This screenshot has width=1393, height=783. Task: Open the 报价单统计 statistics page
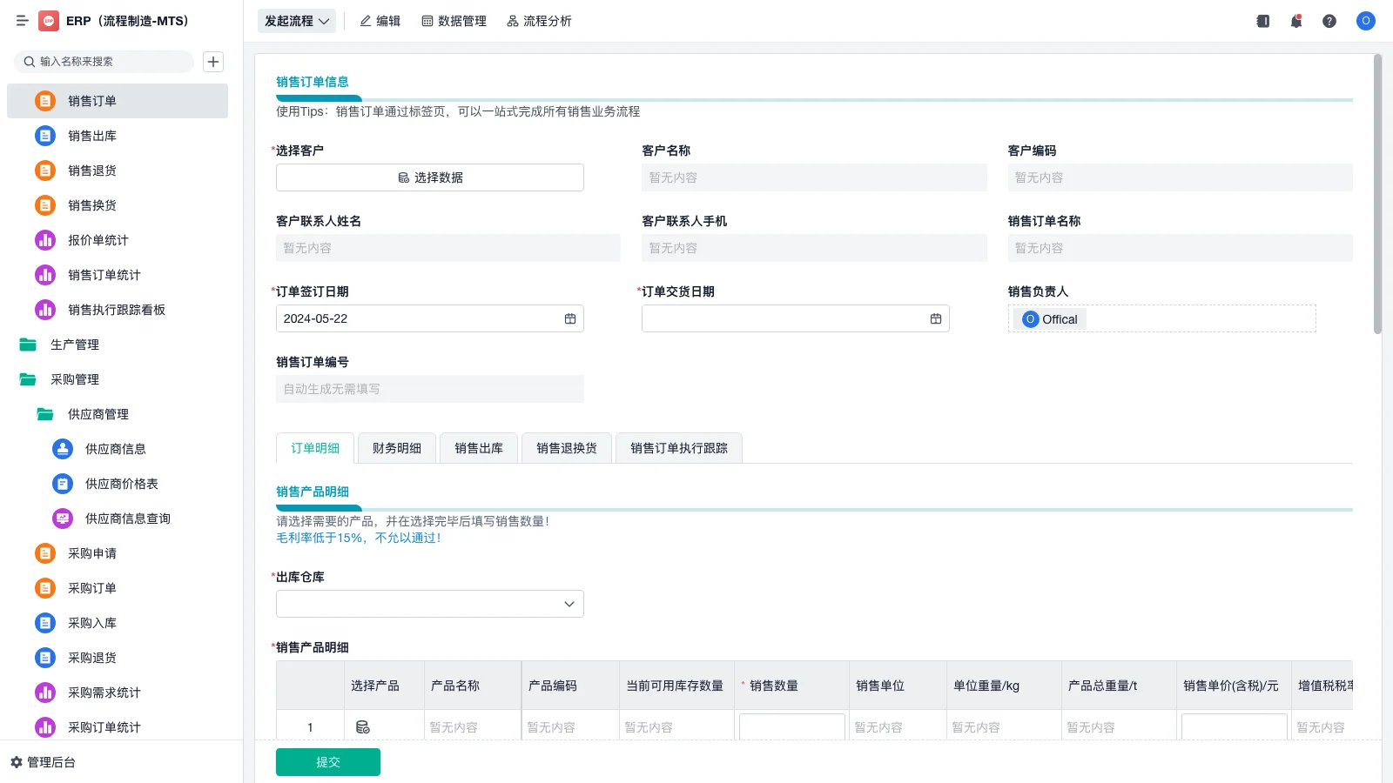tap(96, 240)
